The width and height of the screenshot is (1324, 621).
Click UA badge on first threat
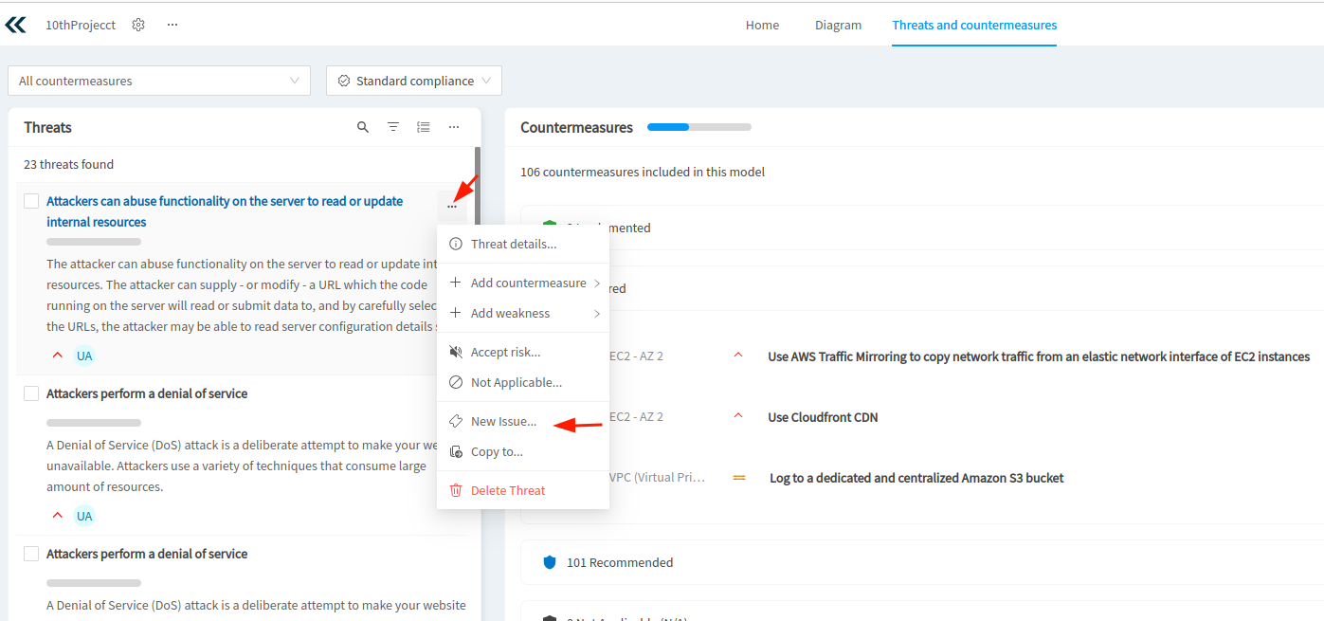pyautogui.click(x=84, y=356)
